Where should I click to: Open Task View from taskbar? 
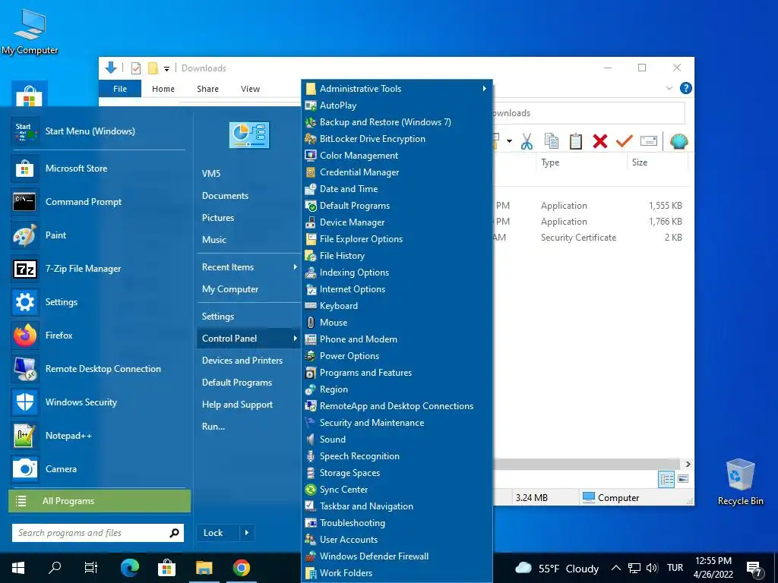pos(91,568)
